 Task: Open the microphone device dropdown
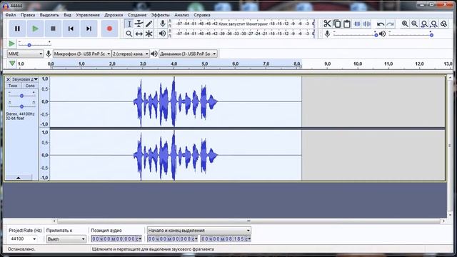pos(82,54)
